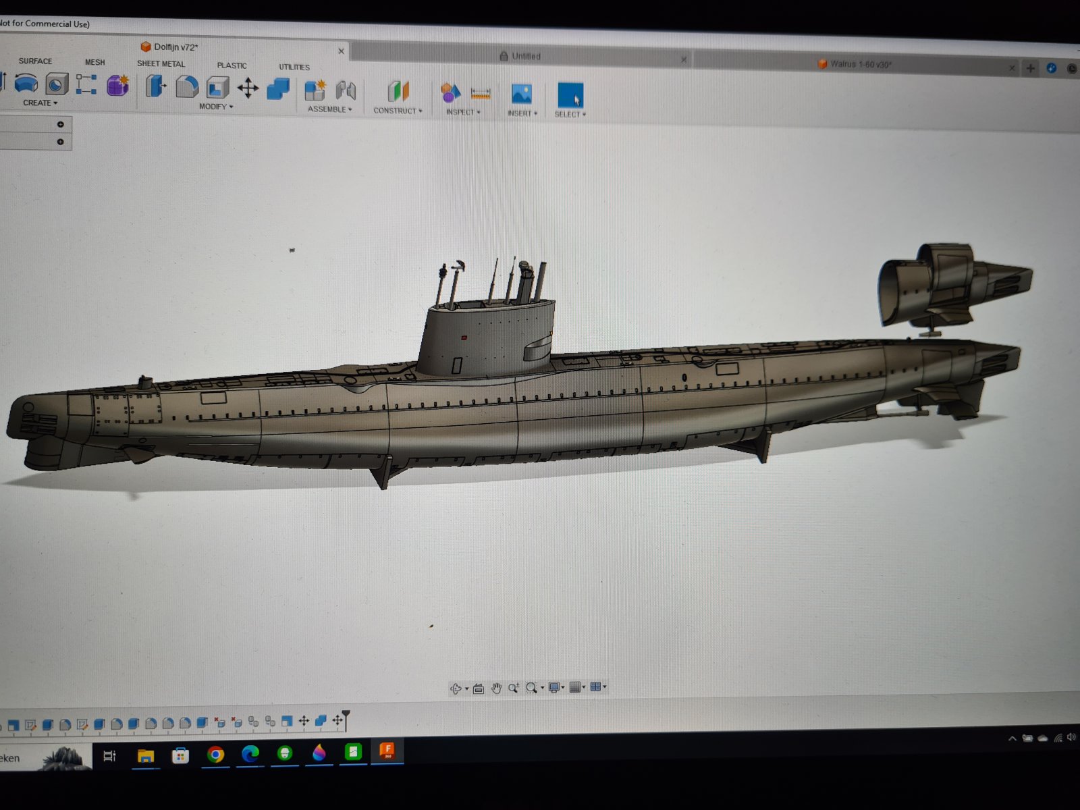Screen dimensions: 1080x810
Task: Open the SELECT dropdown menu
Action: pyautogui.click(x=570, y=115)
